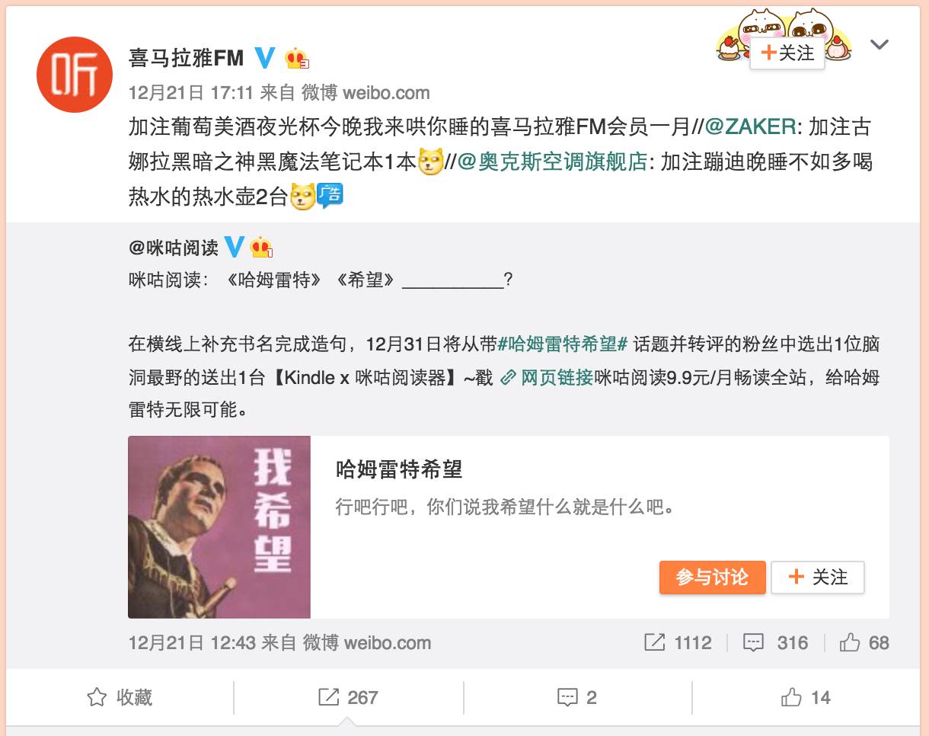Image resolution: width=929 pixels, height=736 pixels.
Task: Like the quoted post with 68 likes
Action: click(864, 642)
